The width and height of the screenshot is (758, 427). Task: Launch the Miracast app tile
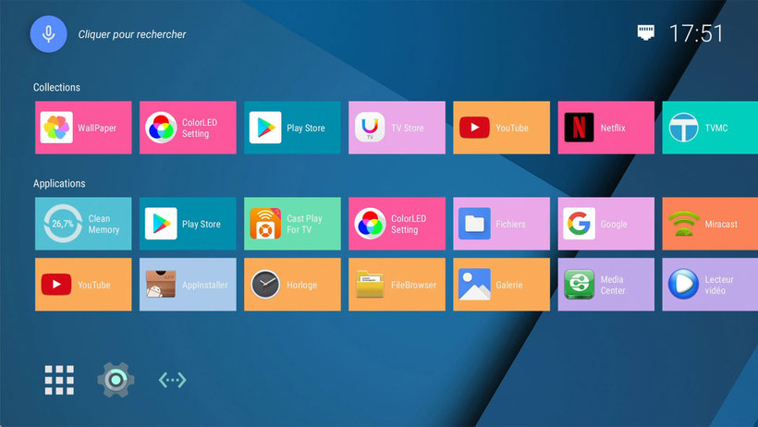pyautogui.click(x=710, y=224)
